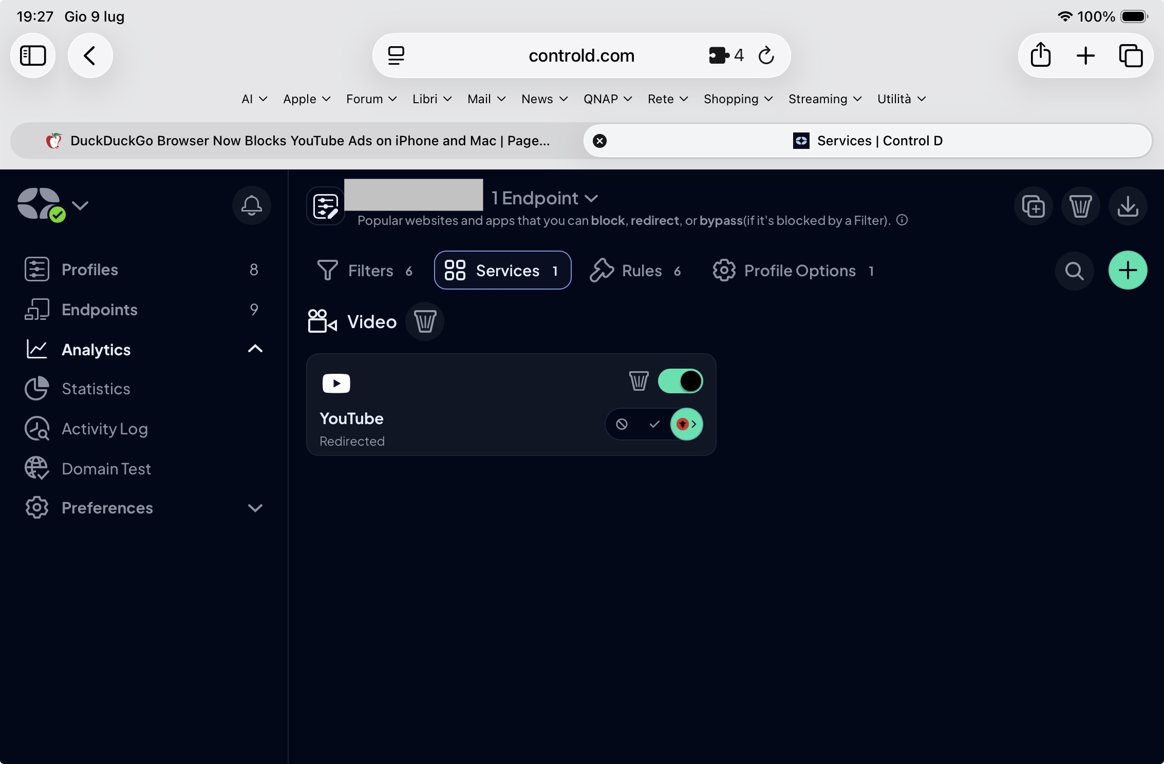Screen dimensions: 1164x764
Task: Switch to the Rules tab
Action: 636,271
